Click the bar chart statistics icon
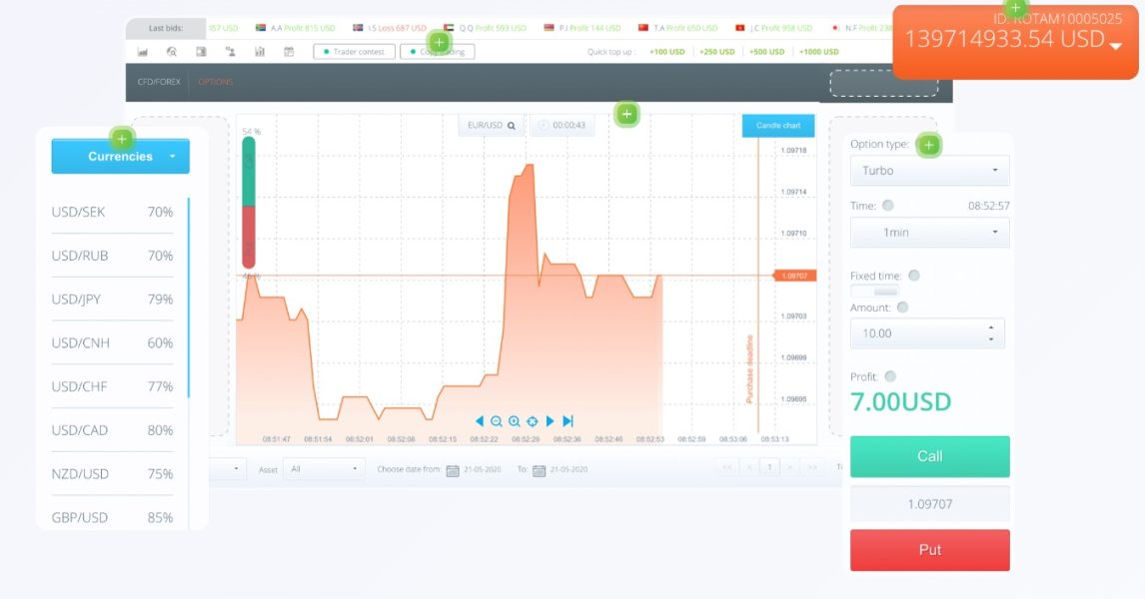The height and width of the screenshot is (599, 1145). pyautogui.click(x=259, y=52)
